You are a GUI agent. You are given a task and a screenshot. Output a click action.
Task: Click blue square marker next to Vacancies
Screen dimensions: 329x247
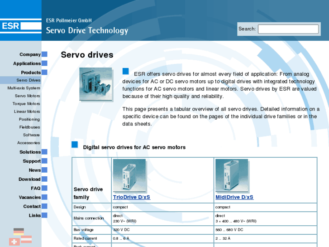(x=44, y=197)
